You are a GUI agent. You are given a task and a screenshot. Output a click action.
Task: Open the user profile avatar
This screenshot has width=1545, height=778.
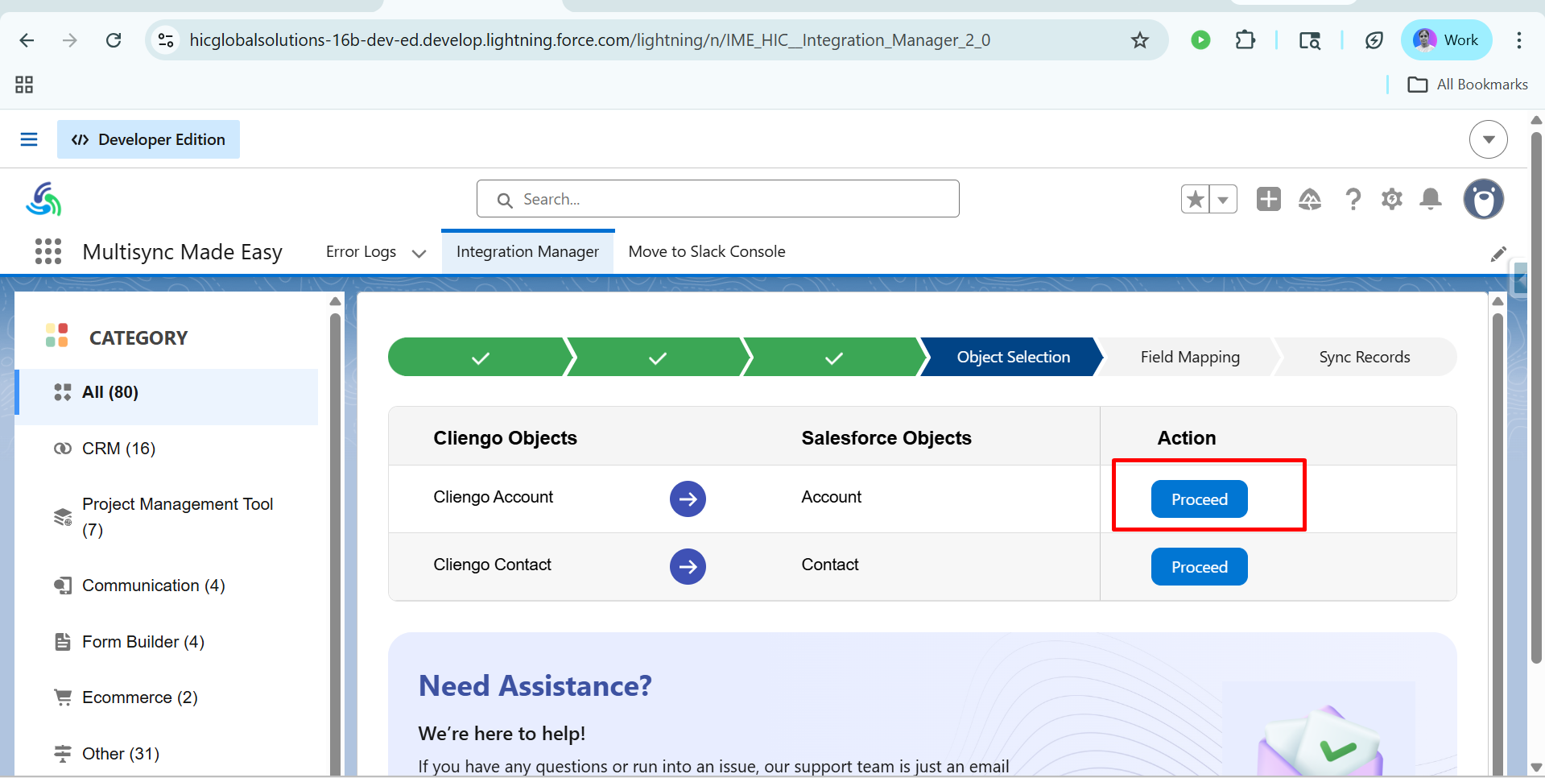pos(1483,199)
